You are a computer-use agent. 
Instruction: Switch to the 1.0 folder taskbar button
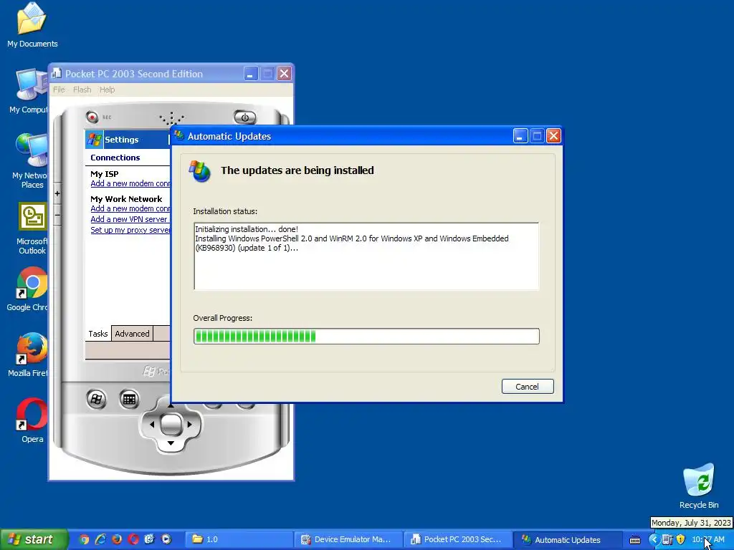239,539
